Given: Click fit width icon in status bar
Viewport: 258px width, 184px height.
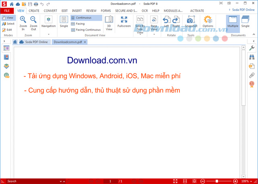Looking at the screenshot, I should point(185,181).
